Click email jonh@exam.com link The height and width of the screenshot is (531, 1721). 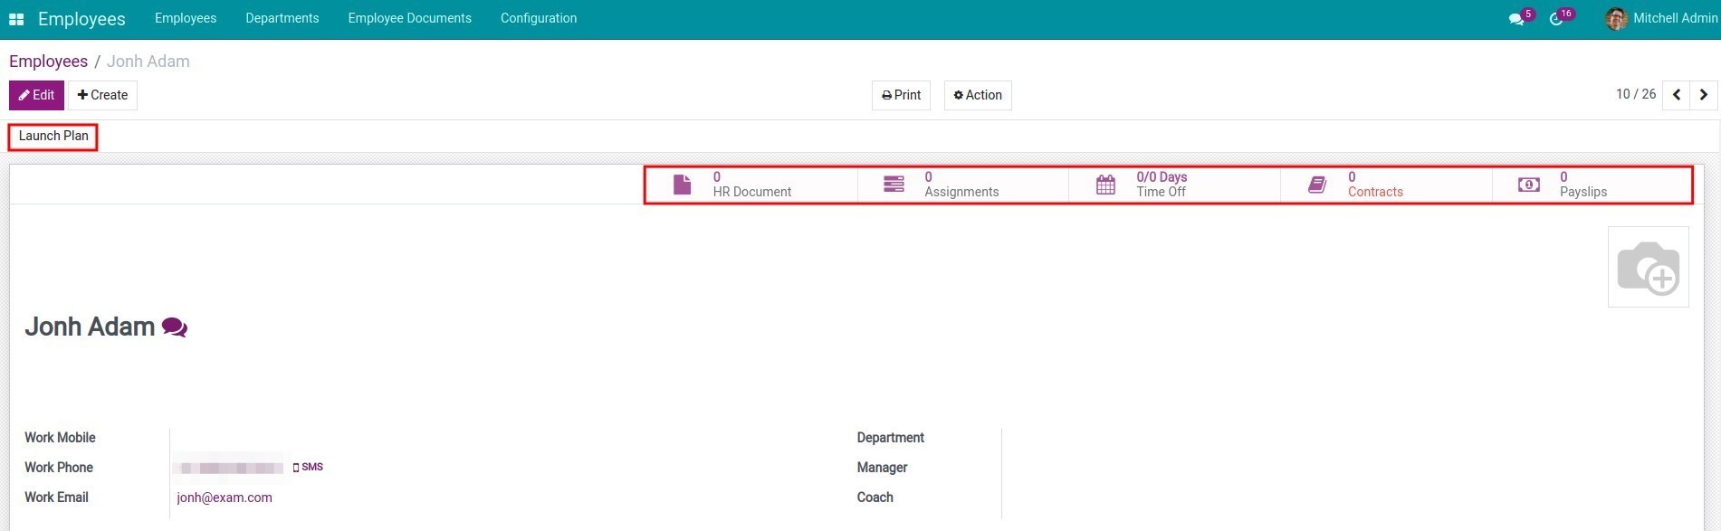click(x=225, y=498)
